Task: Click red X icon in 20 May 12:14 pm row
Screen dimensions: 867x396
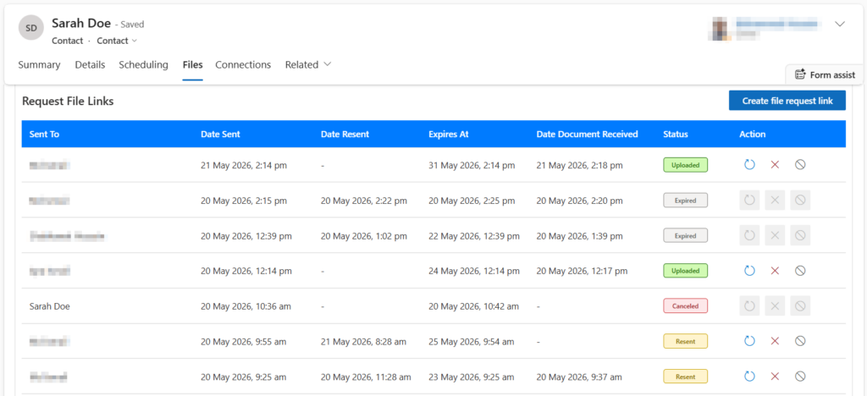Action: pyautogui.click(x=775, y=271)
